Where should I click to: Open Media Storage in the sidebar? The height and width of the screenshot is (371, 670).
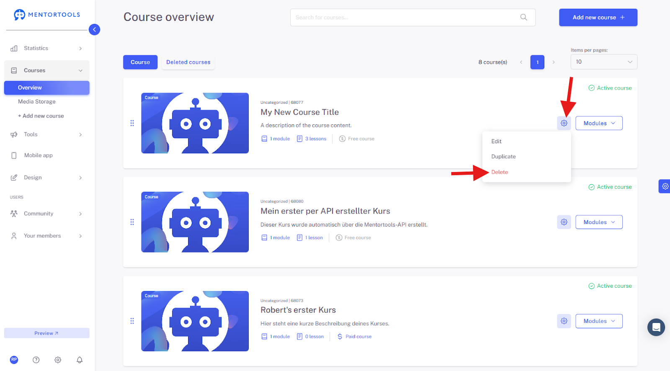tap(37, 102)
